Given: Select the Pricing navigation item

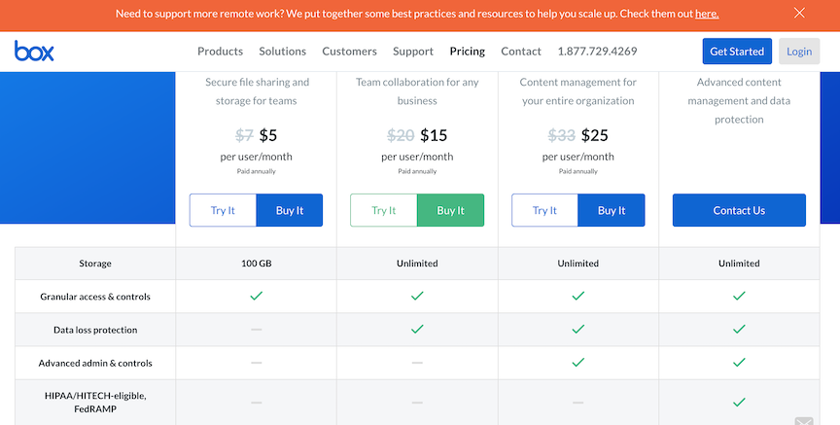Looking at the screenshot, I should pos(467,52).
